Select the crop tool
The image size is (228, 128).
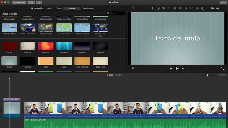169,8
